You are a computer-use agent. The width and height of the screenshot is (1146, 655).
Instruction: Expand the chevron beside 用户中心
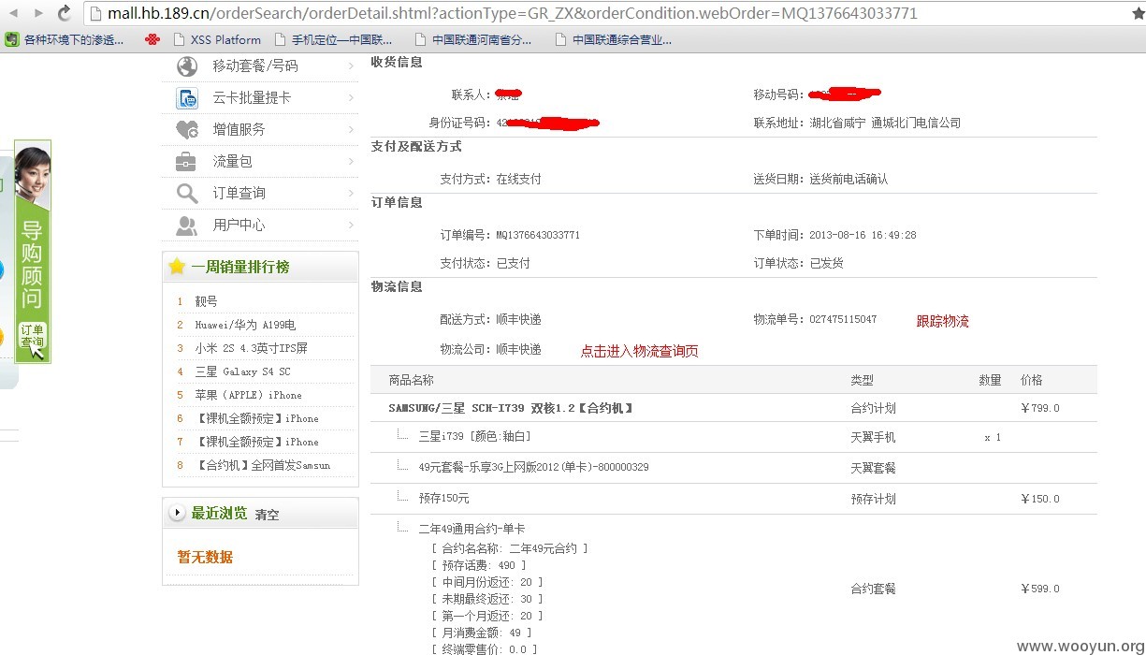(x=351, y=225)
